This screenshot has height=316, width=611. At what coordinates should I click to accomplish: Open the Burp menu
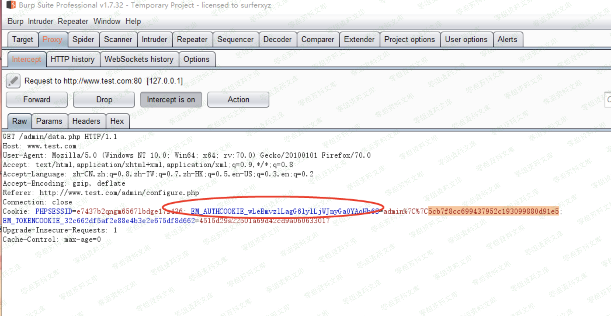[15, 21]
